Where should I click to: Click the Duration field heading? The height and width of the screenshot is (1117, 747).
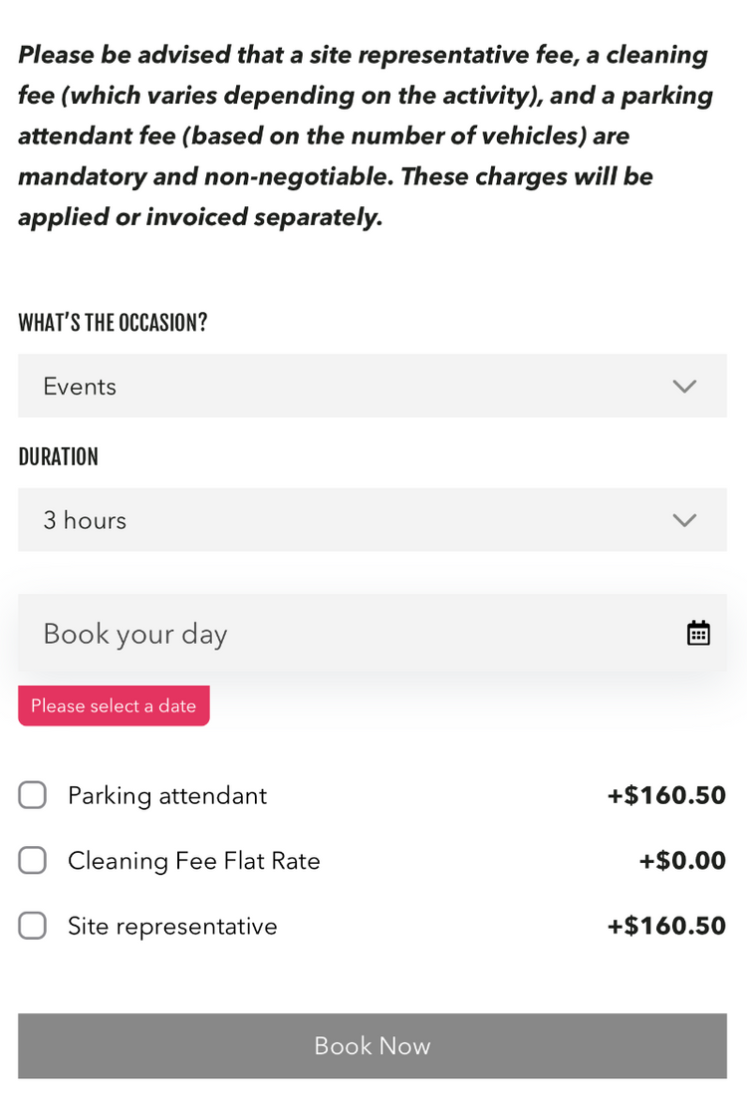tap(58, 456)
